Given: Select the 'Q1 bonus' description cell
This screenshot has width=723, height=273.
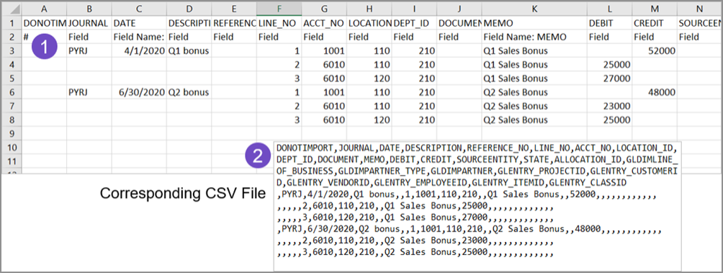Looking at the screenshot, I should tap(189, 50).
